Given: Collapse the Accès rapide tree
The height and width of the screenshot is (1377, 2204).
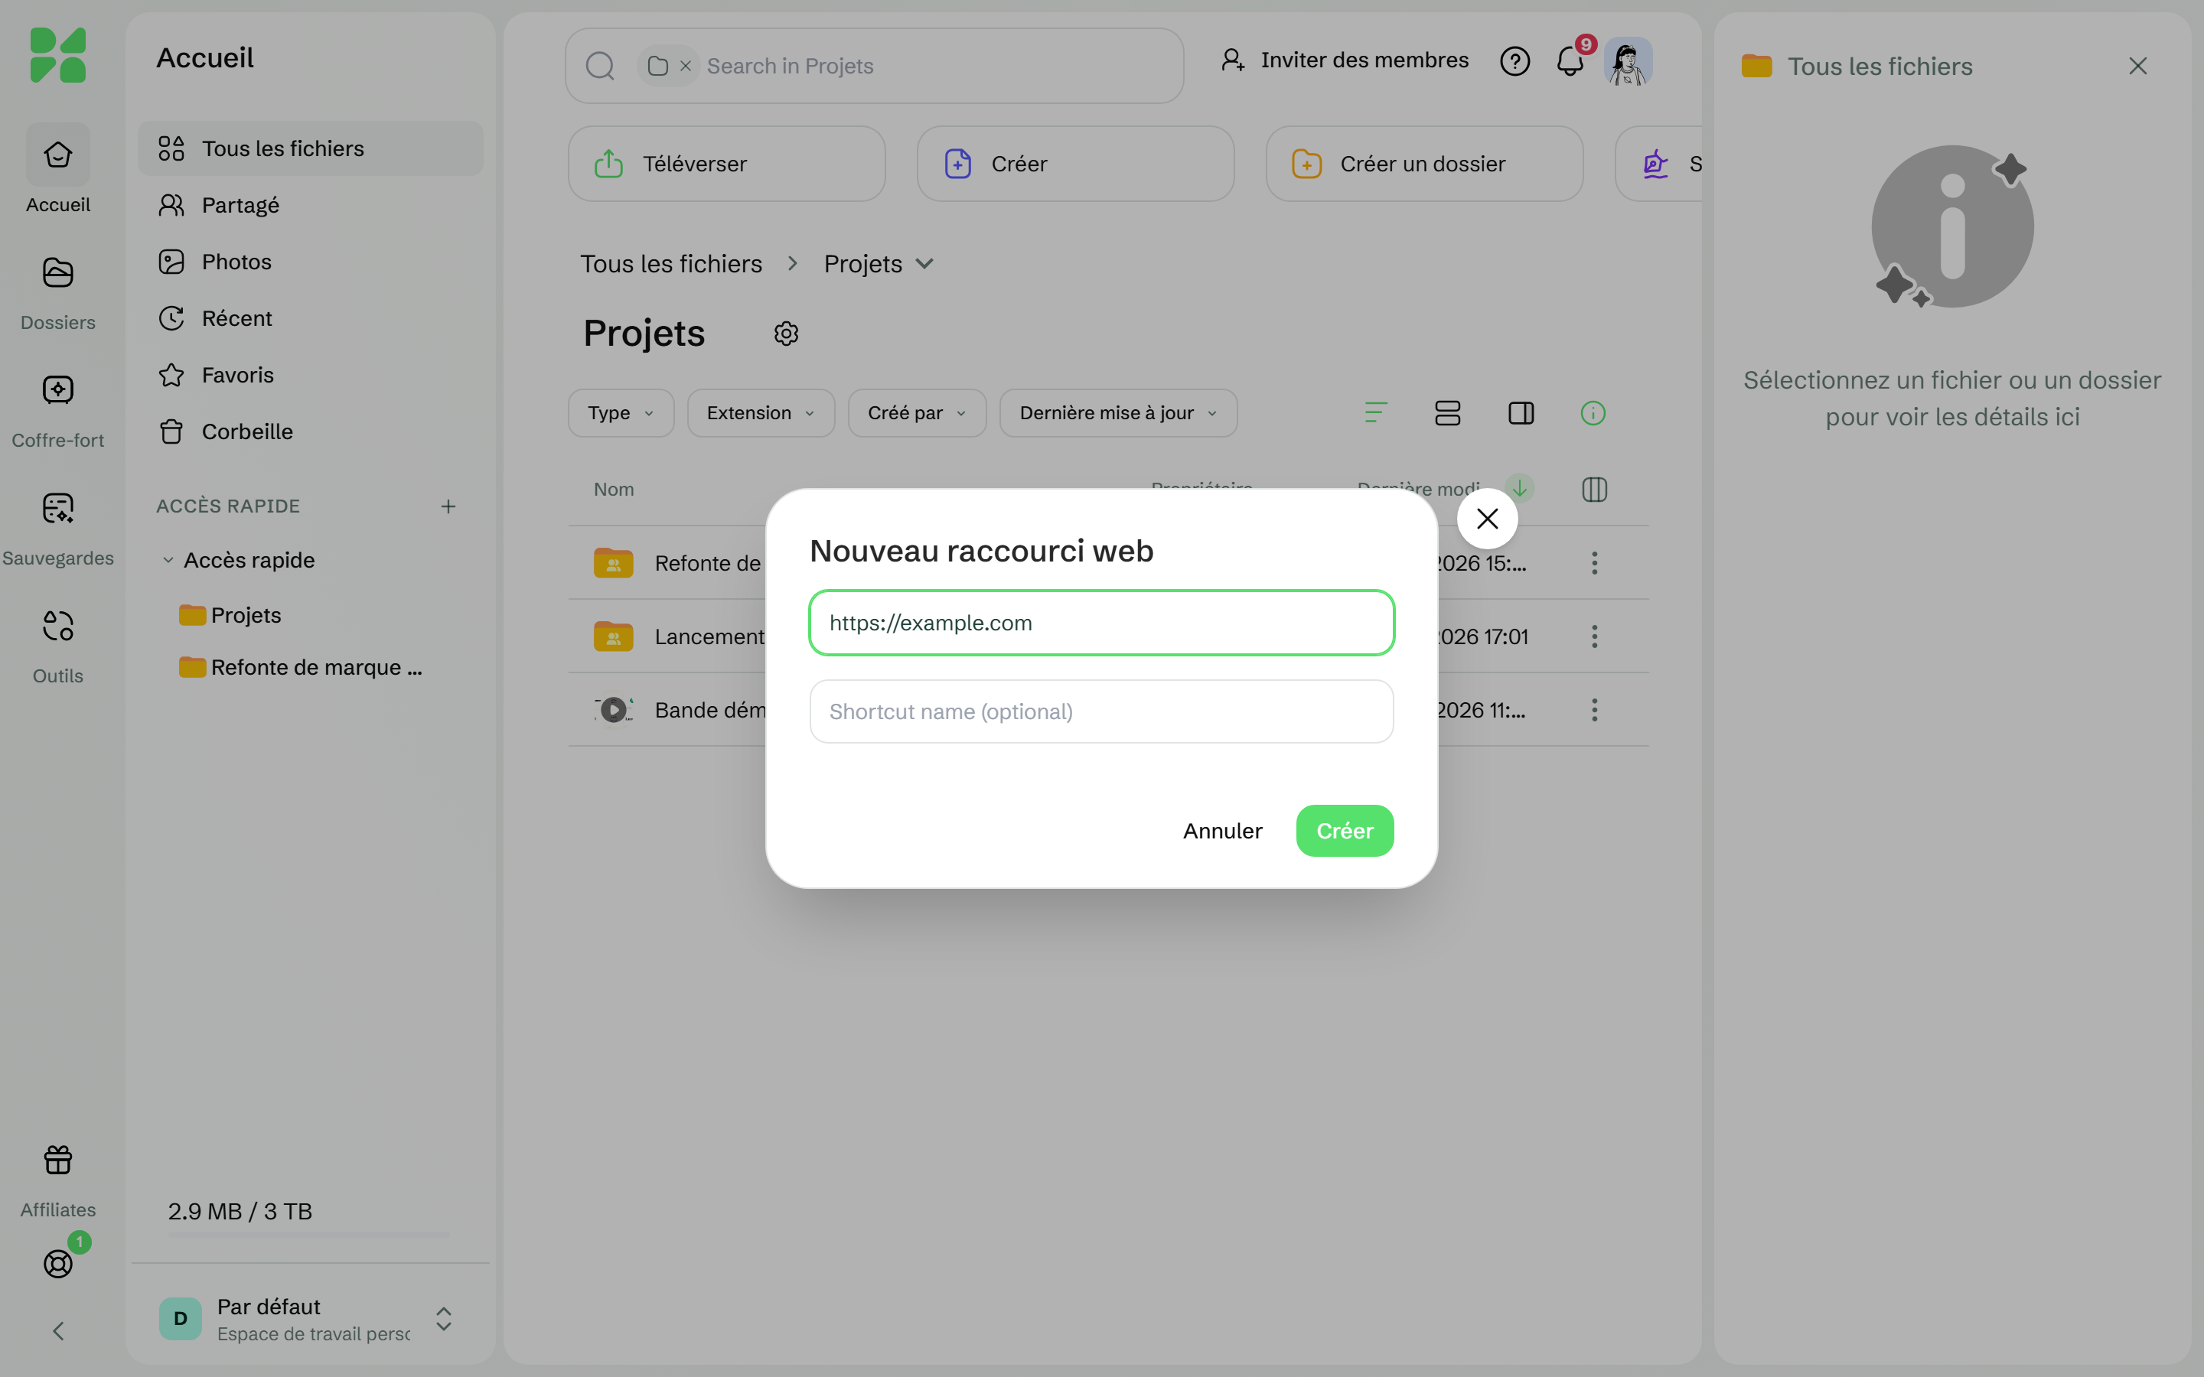Looking at the screenshot, I should [x=168, y=560].
